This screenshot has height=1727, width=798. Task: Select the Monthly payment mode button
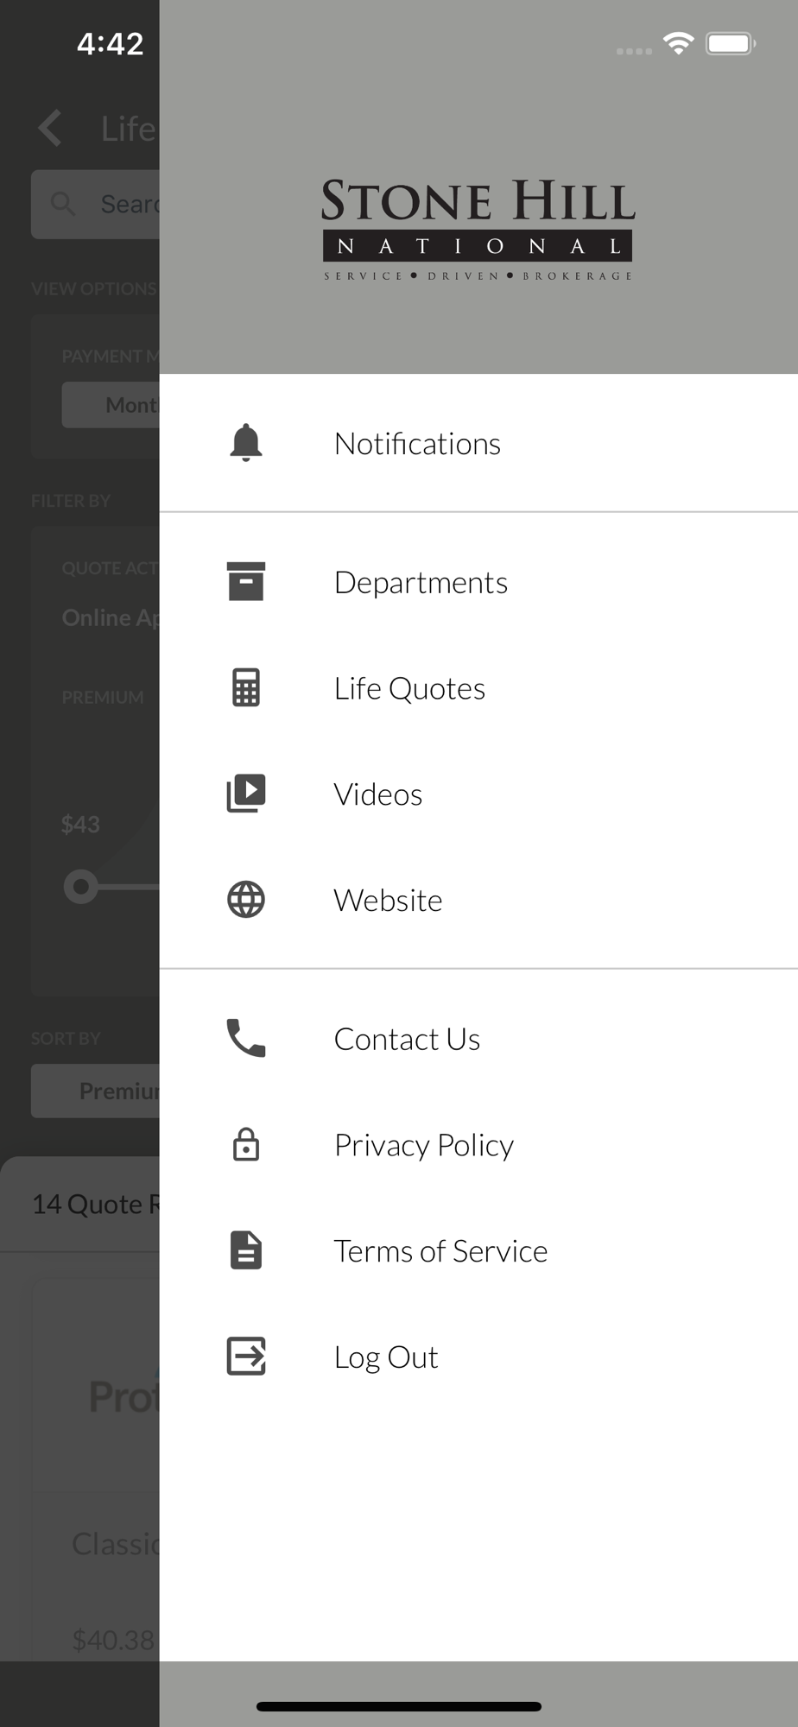(x=111, y=405)
